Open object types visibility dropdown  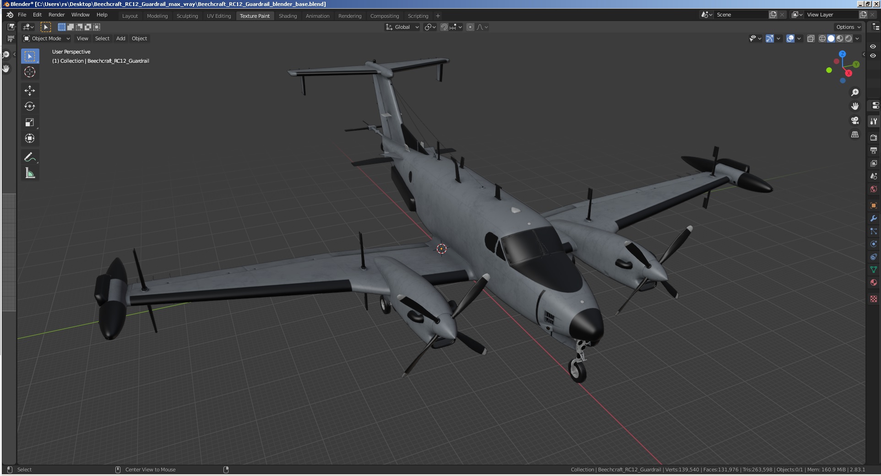756,38
